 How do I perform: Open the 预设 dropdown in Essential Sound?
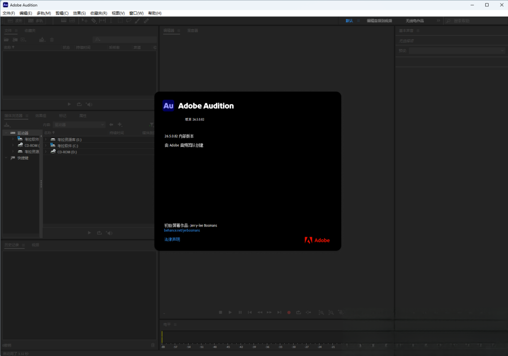[x=457, y=51]
